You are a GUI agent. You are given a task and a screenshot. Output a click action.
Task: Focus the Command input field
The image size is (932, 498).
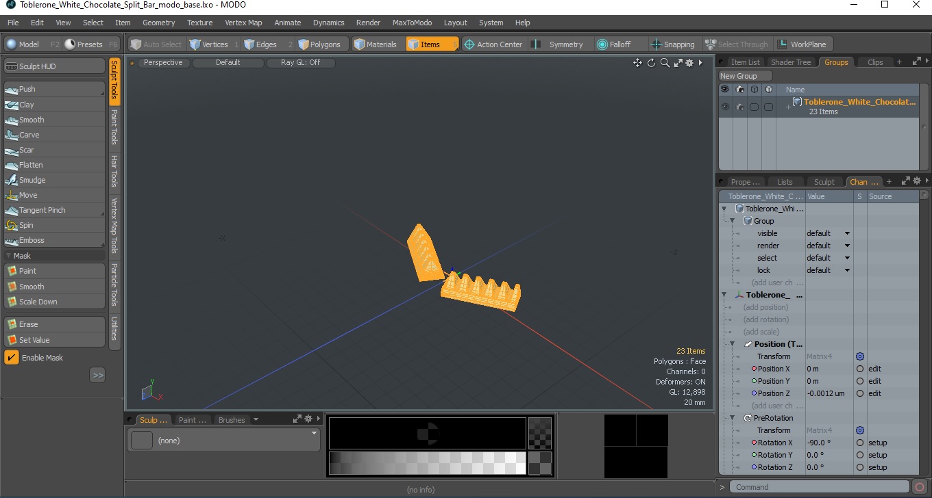point(820,487)
